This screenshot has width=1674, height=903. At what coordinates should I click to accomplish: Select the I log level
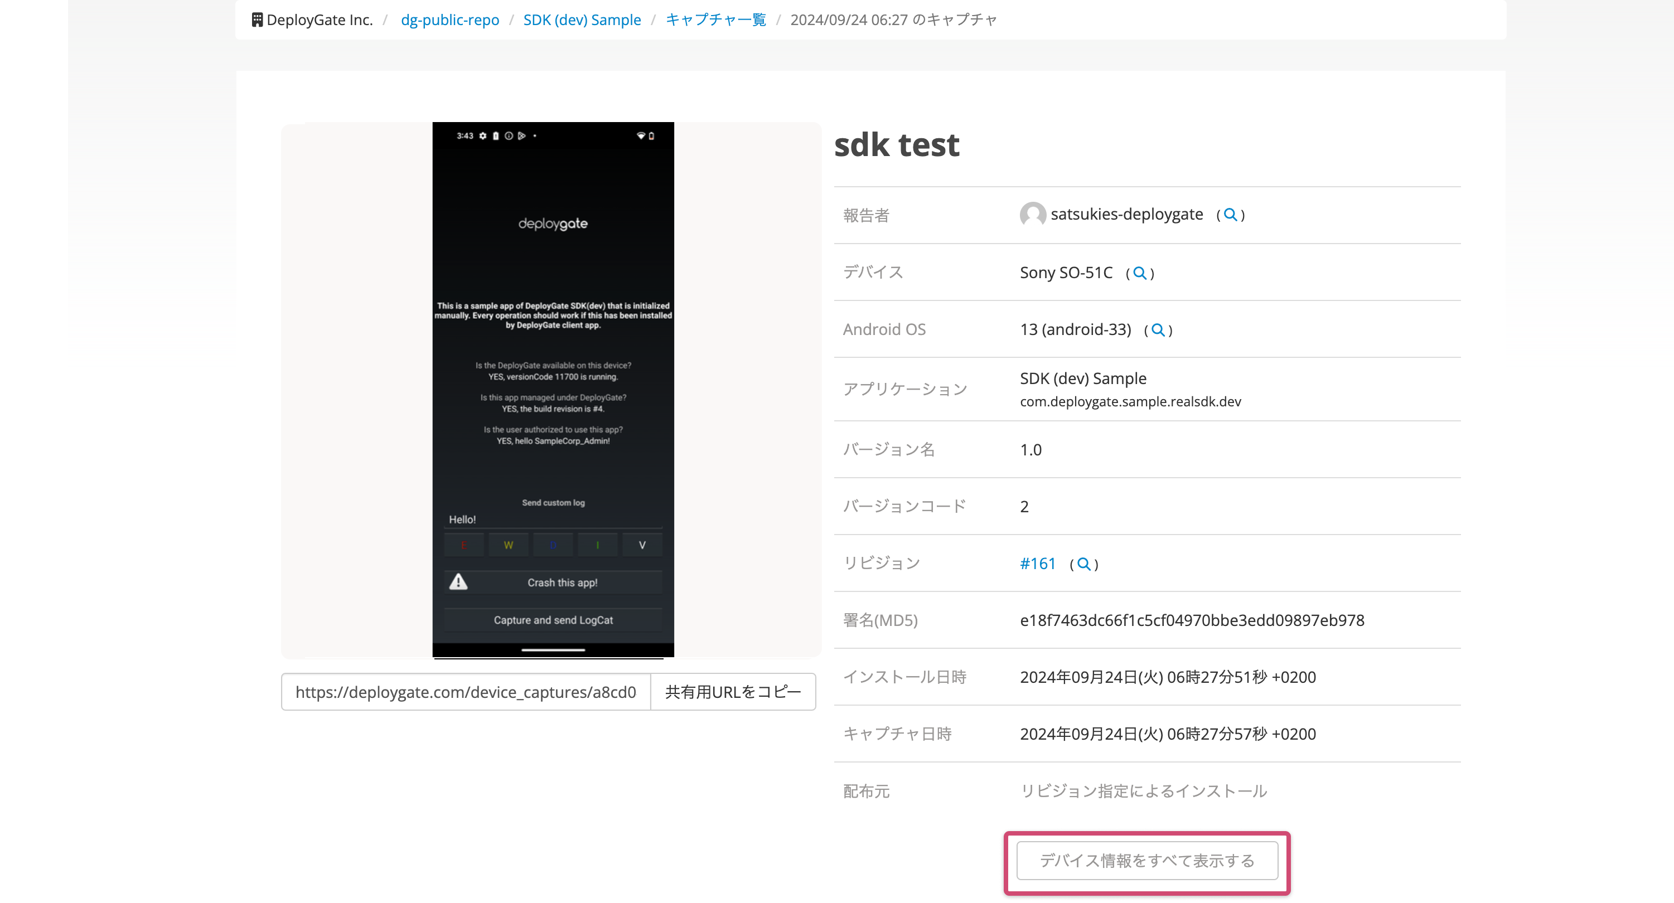coord(597,545)
